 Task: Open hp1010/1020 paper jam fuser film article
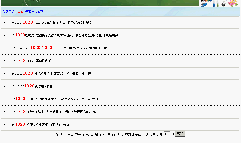(x=51, y=73)
